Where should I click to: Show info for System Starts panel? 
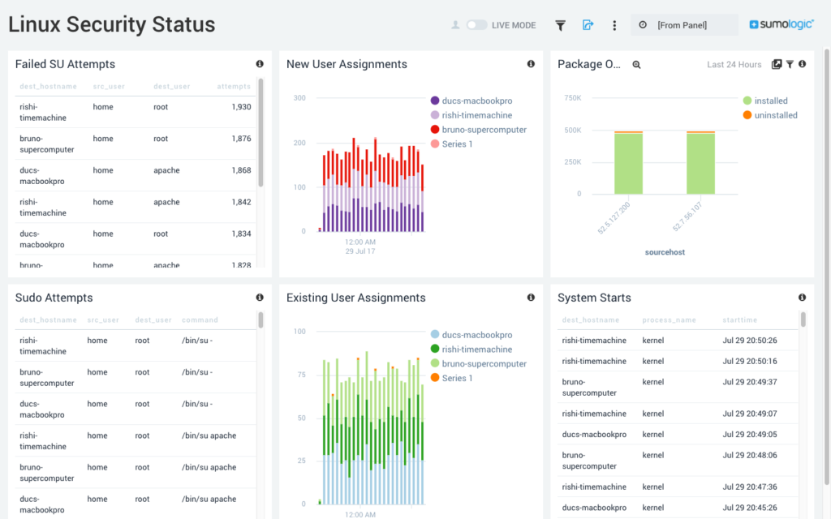(803, 297)
